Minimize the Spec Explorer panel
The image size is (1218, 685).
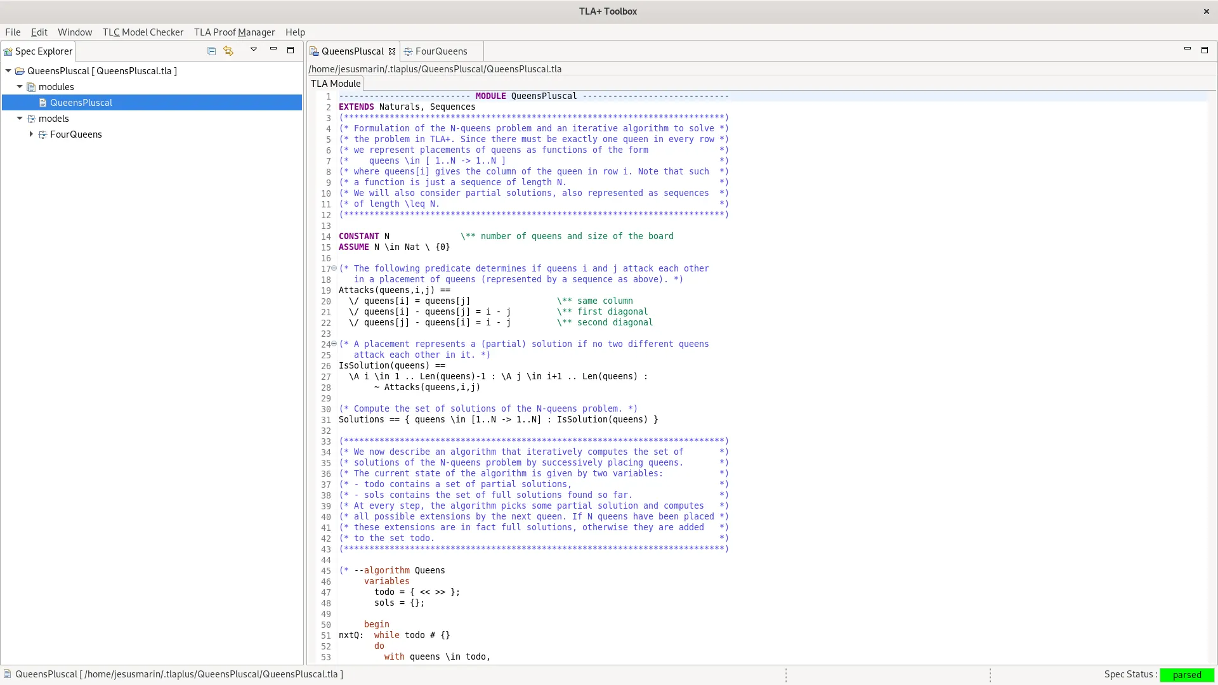(x=273, y=49)
